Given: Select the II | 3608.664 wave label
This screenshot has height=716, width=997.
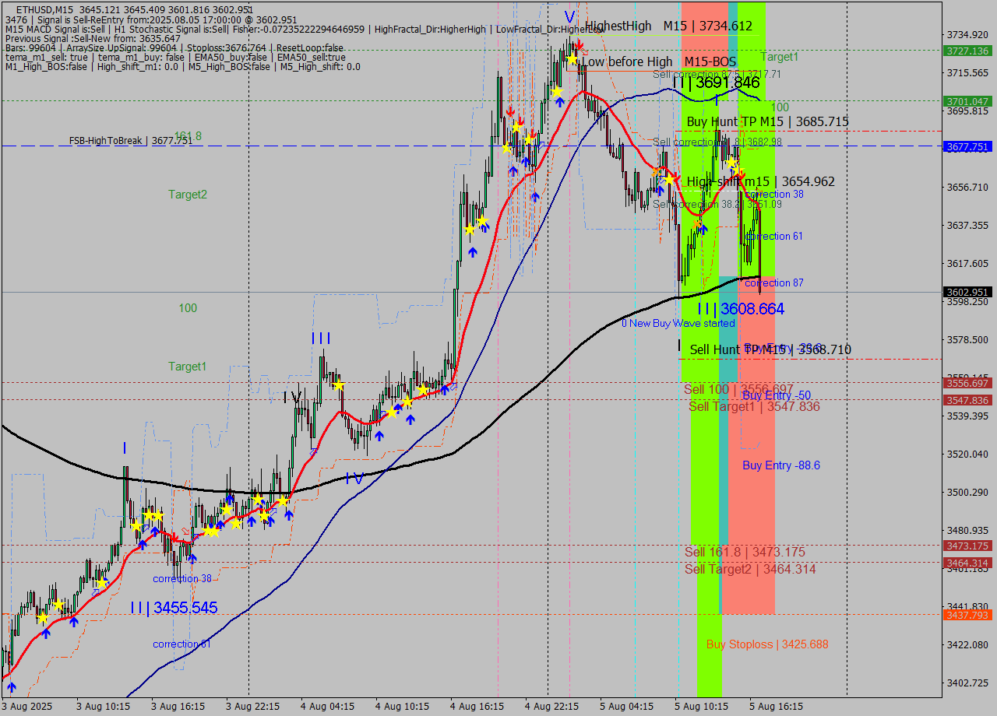Looking at the screenshot, I should coord(740,310).
